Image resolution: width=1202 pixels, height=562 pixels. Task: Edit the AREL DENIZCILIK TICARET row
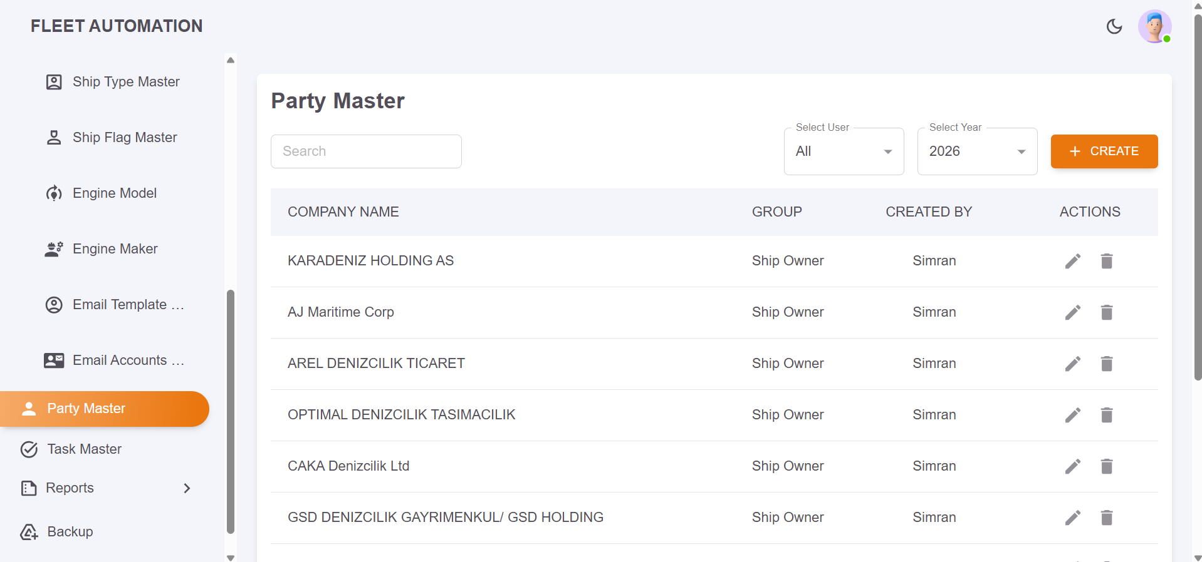1072,364
